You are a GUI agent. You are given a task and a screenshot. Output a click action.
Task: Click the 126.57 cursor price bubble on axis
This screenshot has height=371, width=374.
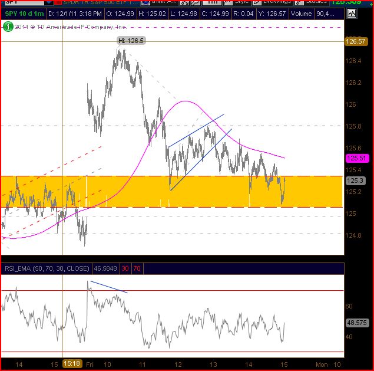(356, 41)
